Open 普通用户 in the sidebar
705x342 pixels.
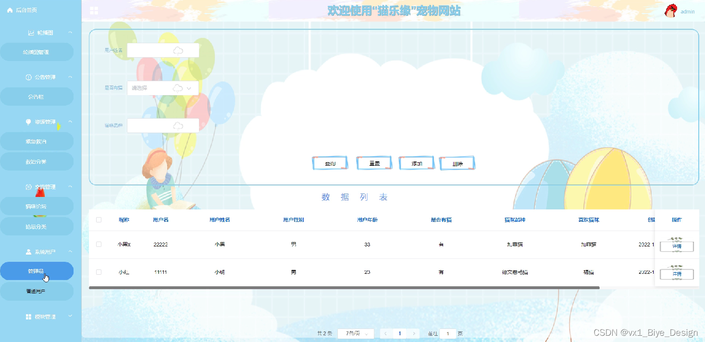(x=37, y=291)
